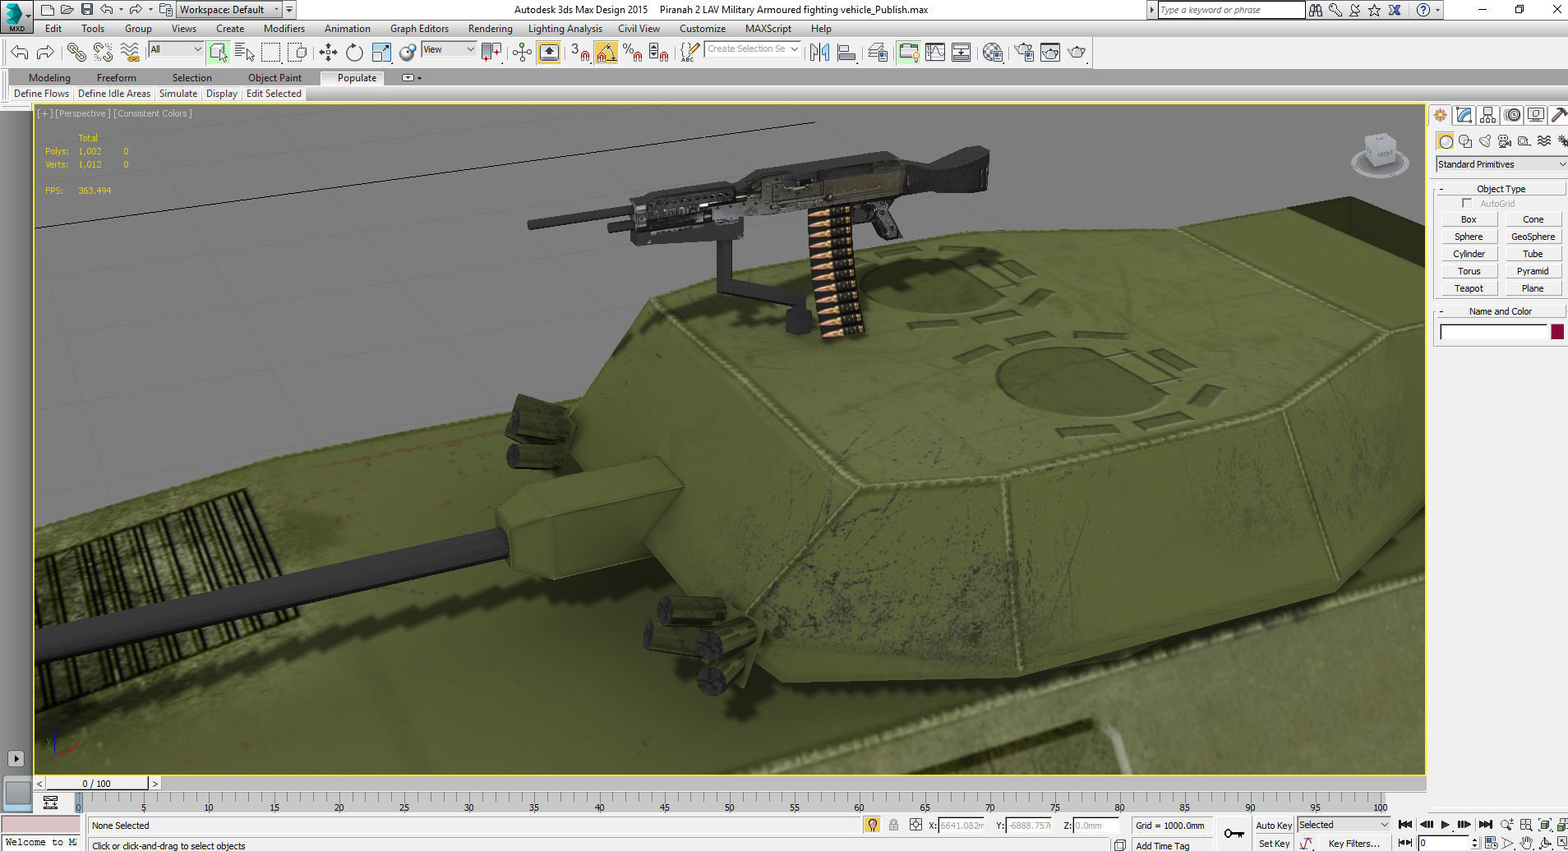Activate the Select and Link tool
The height and width of the screenshot is (851, 1568).
76,53
